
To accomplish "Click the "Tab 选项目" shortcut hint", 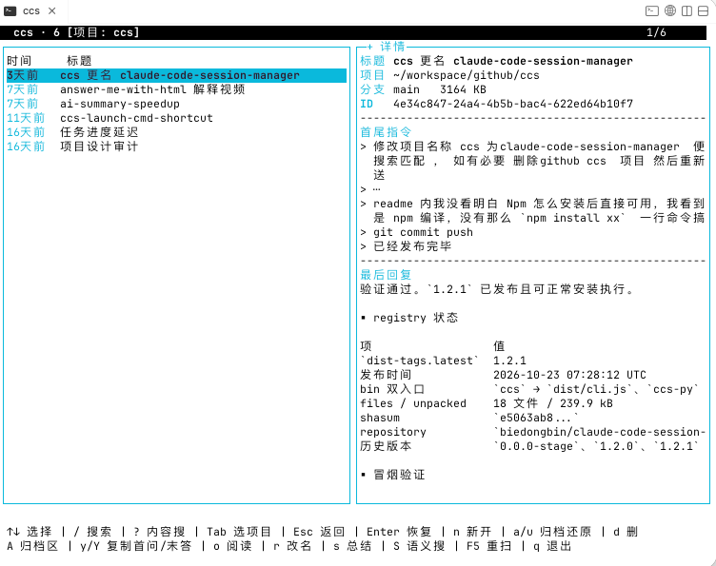I will pyautogui.click(x=239, y=532).
